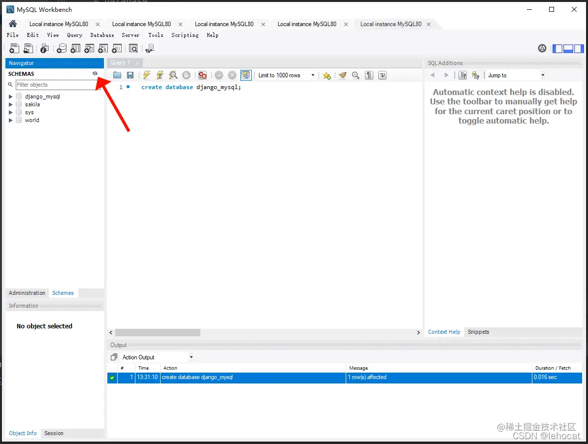Viewport: 588px width, 444px height.
Task: Select the sakila schema name
Action: pyautogui.click(x=32, y=104)
